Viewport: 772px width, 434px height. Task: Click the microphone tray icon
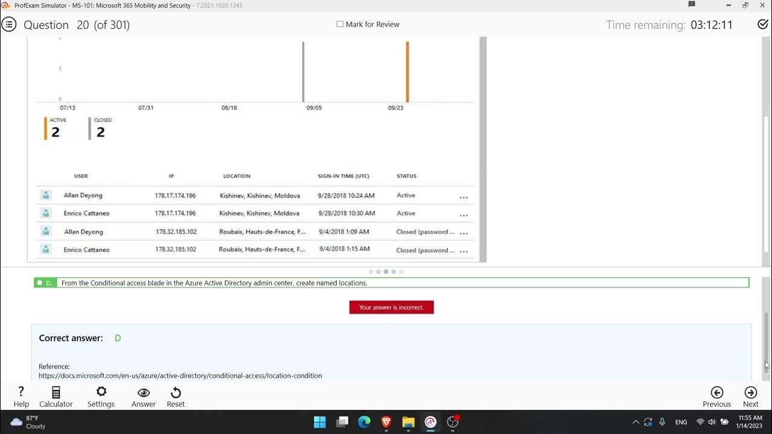pos(662,422)
